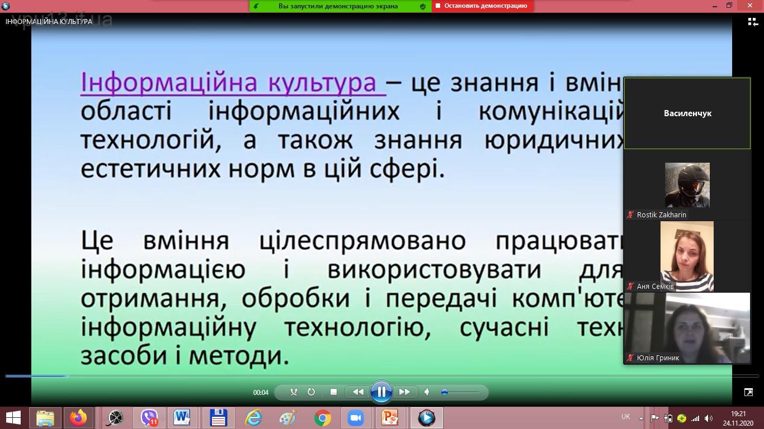The image size is (764, 429).
Task: Open PowerPoint from the taskbar
Action: tap(390, 418)
